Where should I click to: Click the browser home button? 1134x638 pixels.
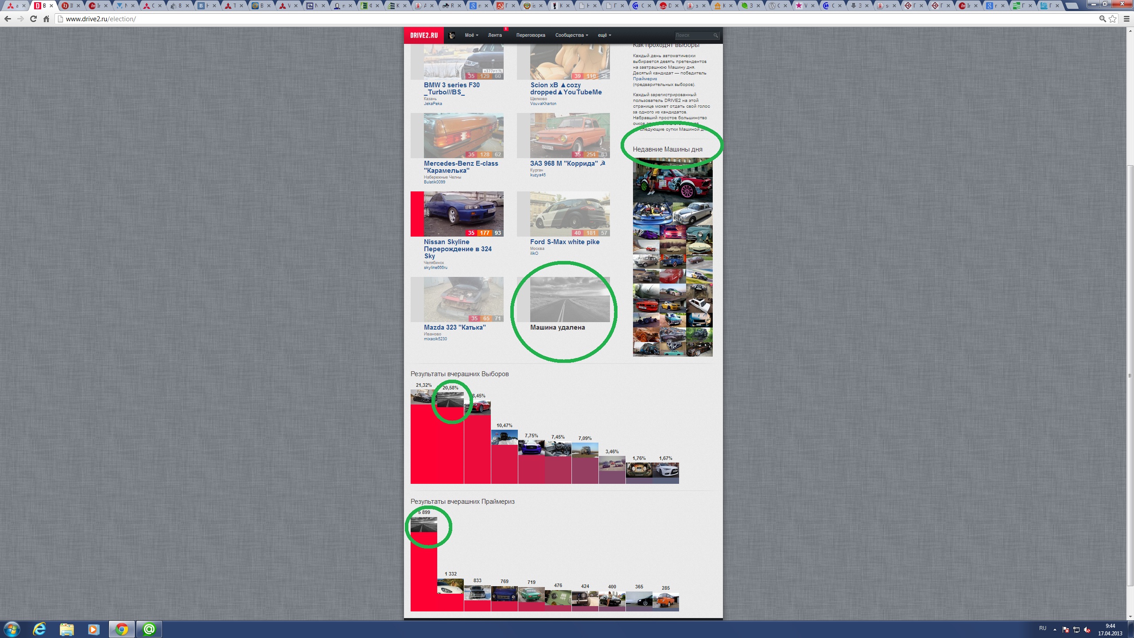tap(46, 19)
